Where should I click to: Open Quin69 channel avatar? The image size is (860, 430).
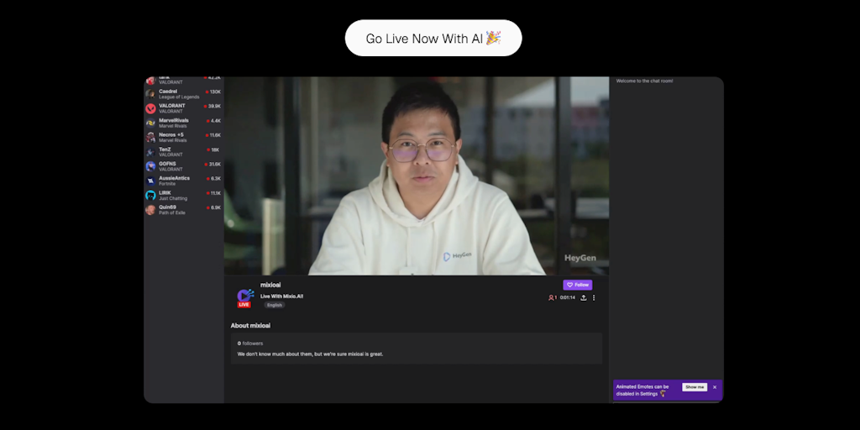[150, 209]
